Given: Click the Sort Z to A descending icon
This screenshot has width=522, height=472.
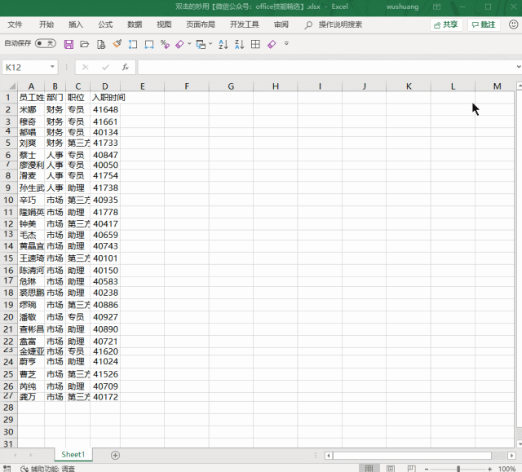Looking at the screenshot, I should point(241,44).
